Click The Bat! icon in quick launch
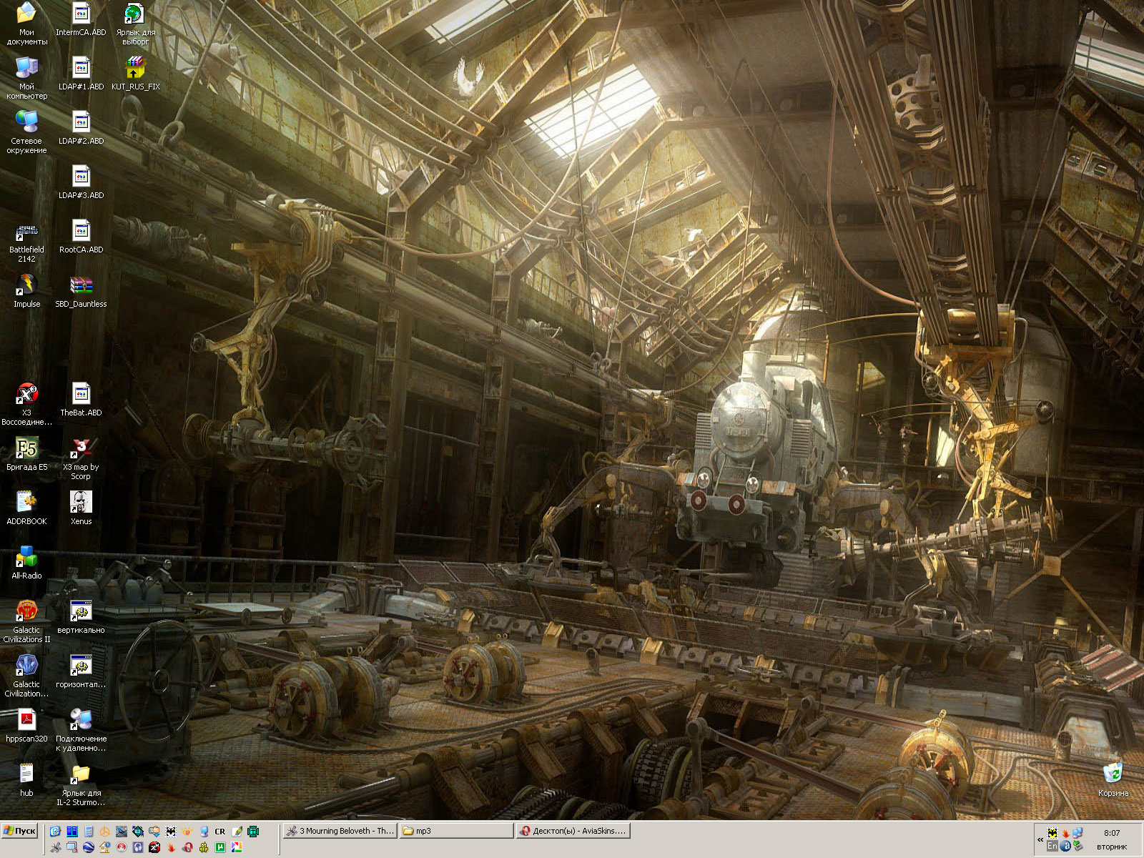This screenshot has height=858, width=1144. tap(170, 832)
